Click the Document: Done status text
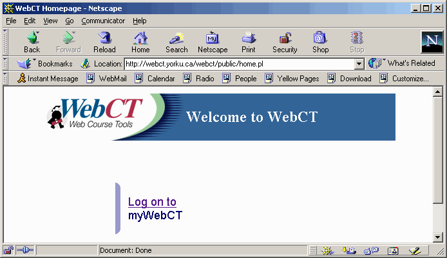The image size is (447, 258). click(x=126, y=250)
